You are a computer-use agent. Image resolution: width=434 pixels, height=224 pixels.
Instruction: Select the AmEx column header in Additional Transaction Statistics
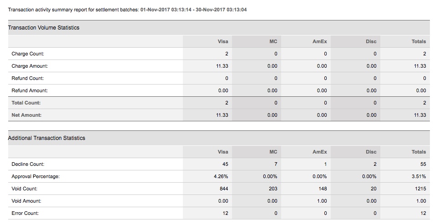[x=319, y=152]
